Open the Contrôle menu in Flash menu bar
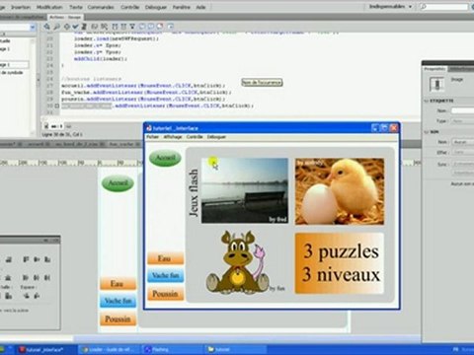 point(129,7)
